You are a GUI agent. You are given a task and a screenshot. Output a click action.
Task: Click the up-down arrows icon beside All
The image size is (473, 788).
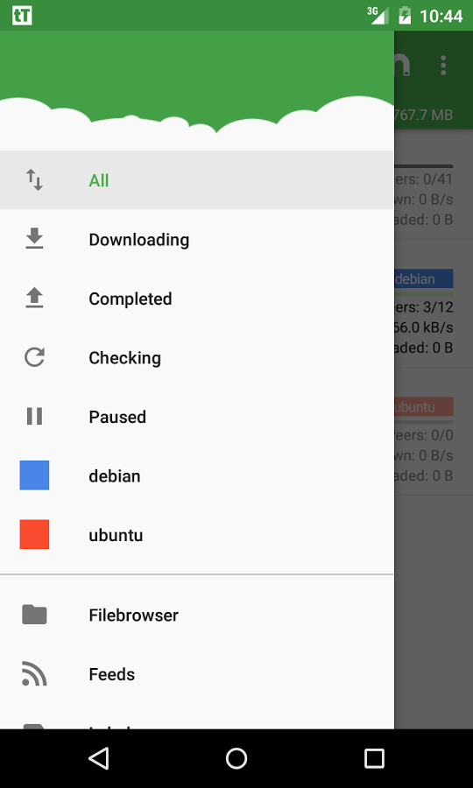point(35,179)
